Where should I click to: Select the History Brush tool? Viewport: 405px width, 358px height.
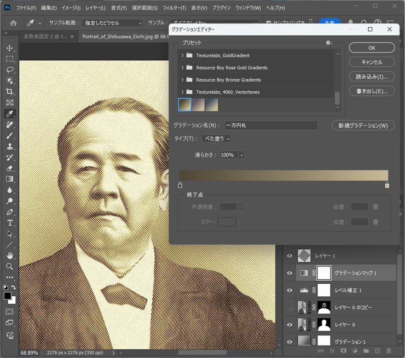point(10,157)
